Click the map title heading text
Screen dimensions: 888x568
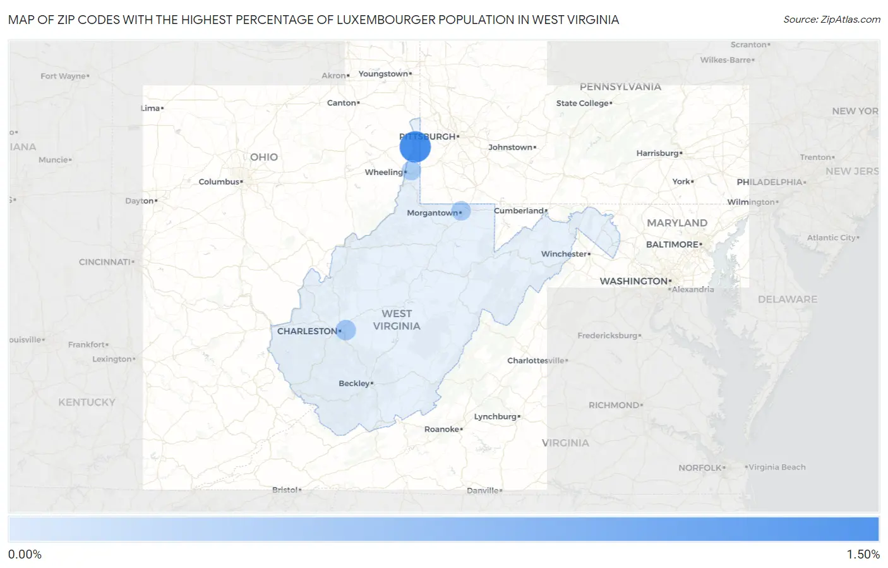coord(313,20)
